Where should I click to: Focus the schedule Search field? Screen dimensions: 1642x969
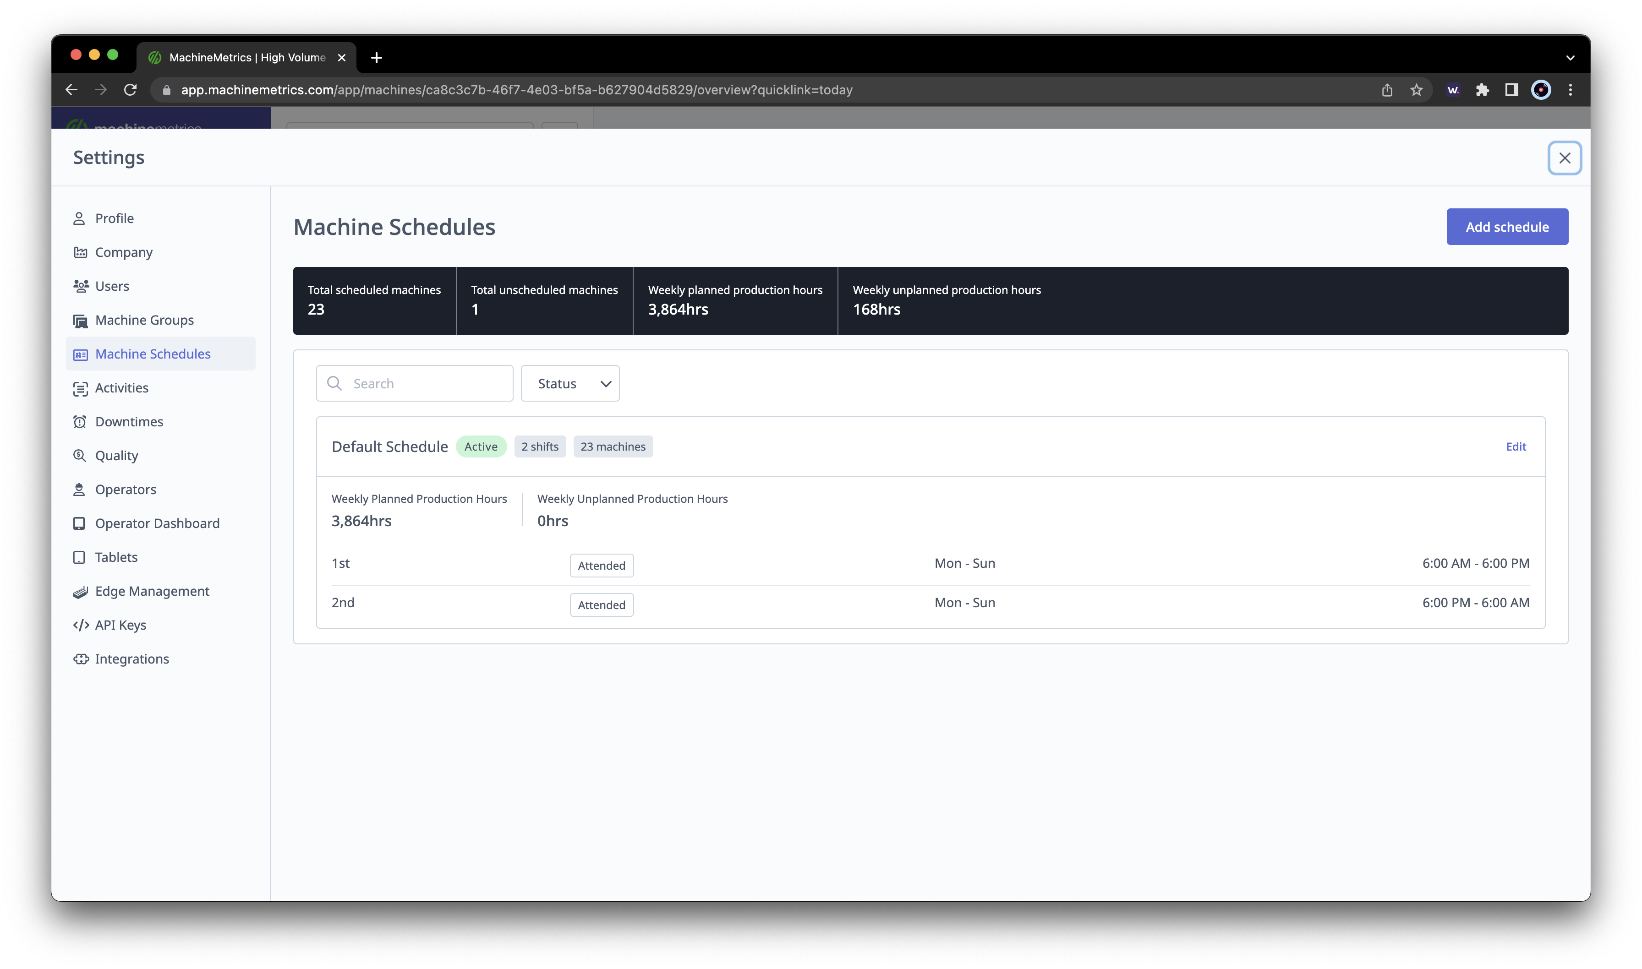pyautogui.click(x=415, y=383)
